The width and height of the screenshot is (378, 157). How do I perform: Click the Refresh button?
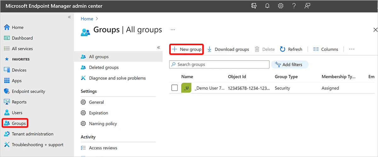pos(291,49)
